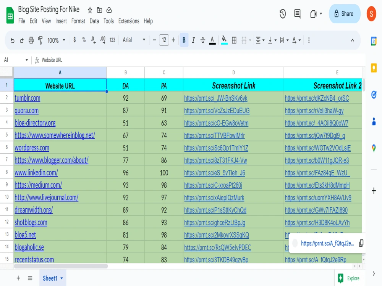
Task: Open Google Maps side panel
Action: (374, 148)
